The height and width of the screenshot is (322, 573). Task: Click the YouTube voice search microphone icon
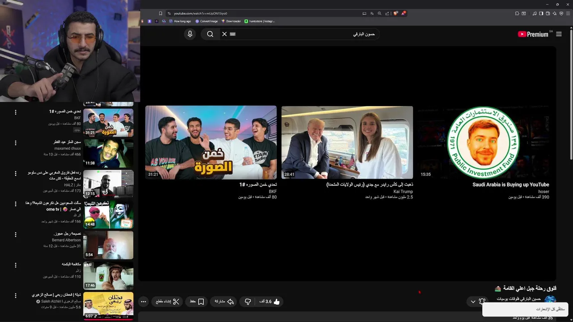(190, 34)
